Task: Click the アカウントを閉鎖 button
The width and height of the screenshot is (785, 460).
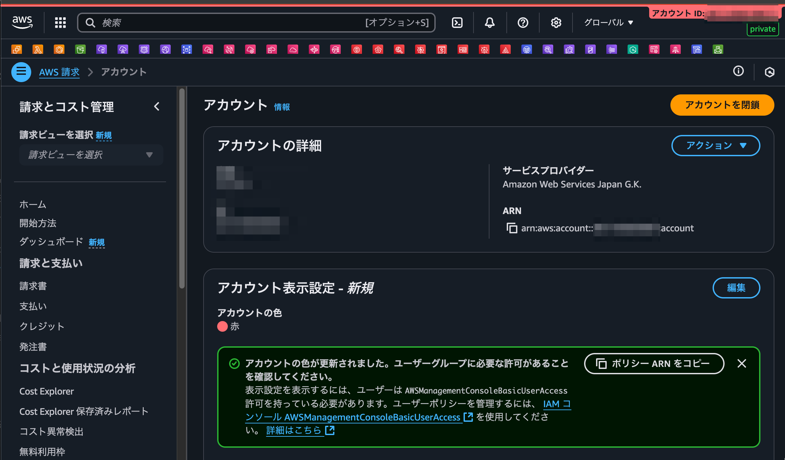Action: pos(722,105)
